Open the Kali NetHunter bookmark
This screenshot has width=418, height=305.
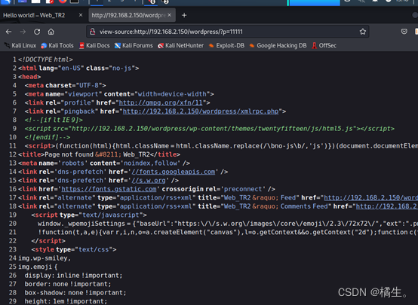coord(181,45)
